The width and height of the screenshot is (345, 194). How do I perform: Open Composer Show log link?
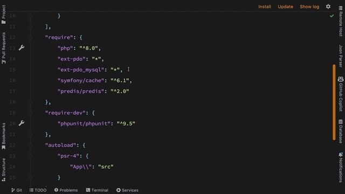click(x=309, y=6)
